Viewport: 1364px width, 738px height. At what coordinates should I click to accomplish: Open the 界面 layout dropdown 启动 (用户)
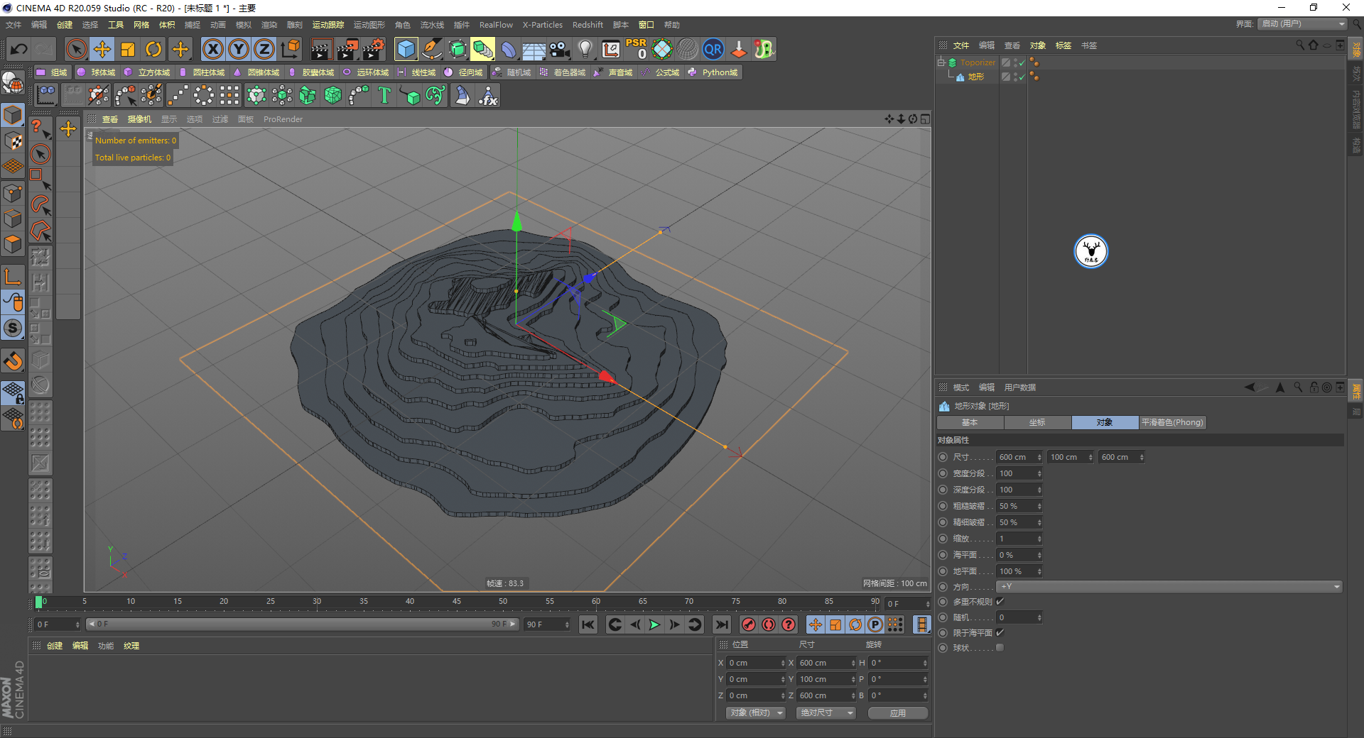pyautogui.click(x=1302, y=24)
